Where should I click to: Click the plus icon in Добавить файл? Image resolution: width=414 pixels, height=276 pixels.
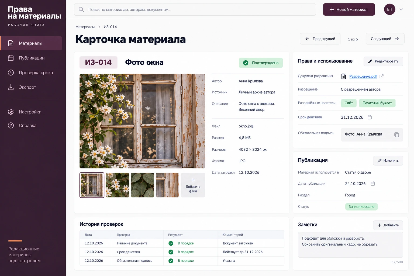click(x=193, y=180)
